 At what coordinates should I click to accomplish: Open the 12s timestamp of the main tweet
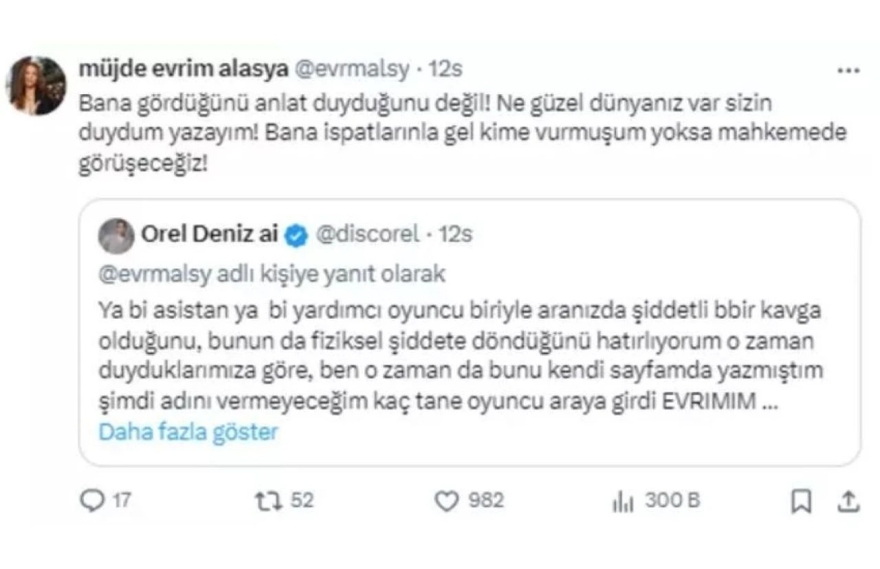[445, 68]
